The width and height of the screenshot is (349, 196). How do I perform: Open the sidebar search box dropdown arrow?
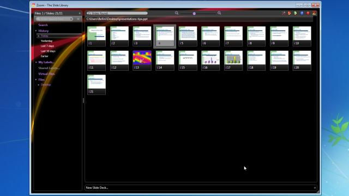pos(71,19)
